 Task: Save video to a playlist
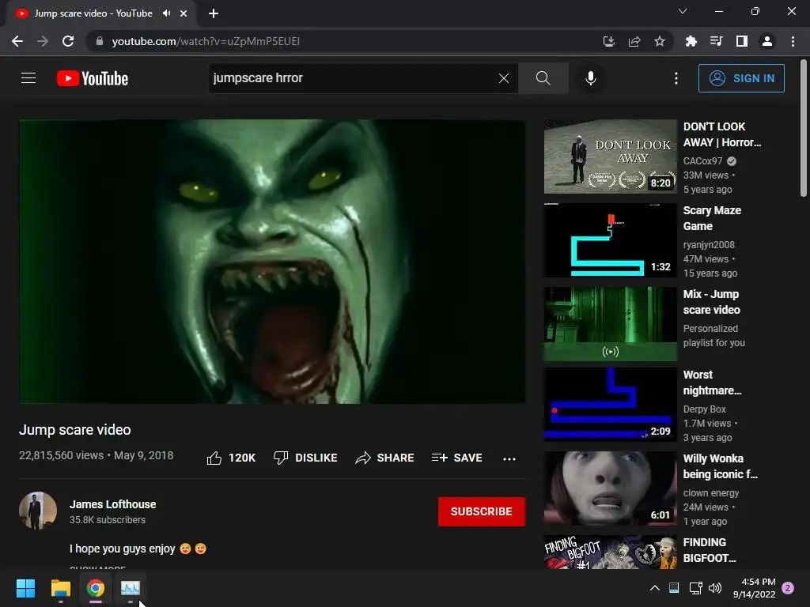457,458
